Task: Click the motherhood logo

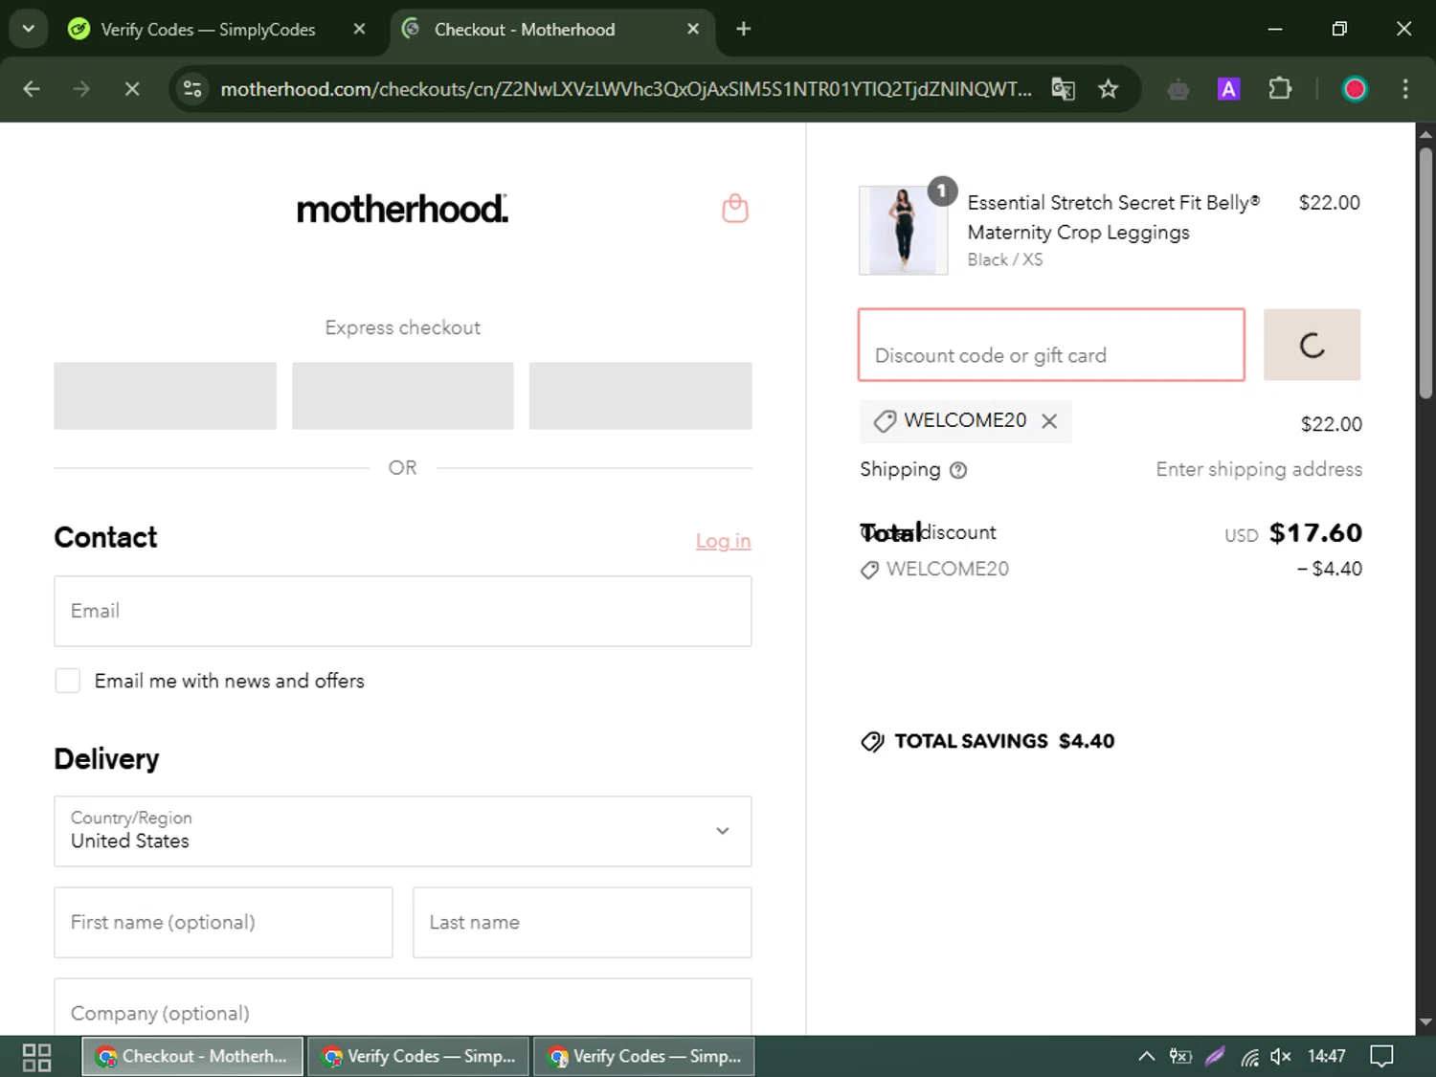Action: point(402,209)
